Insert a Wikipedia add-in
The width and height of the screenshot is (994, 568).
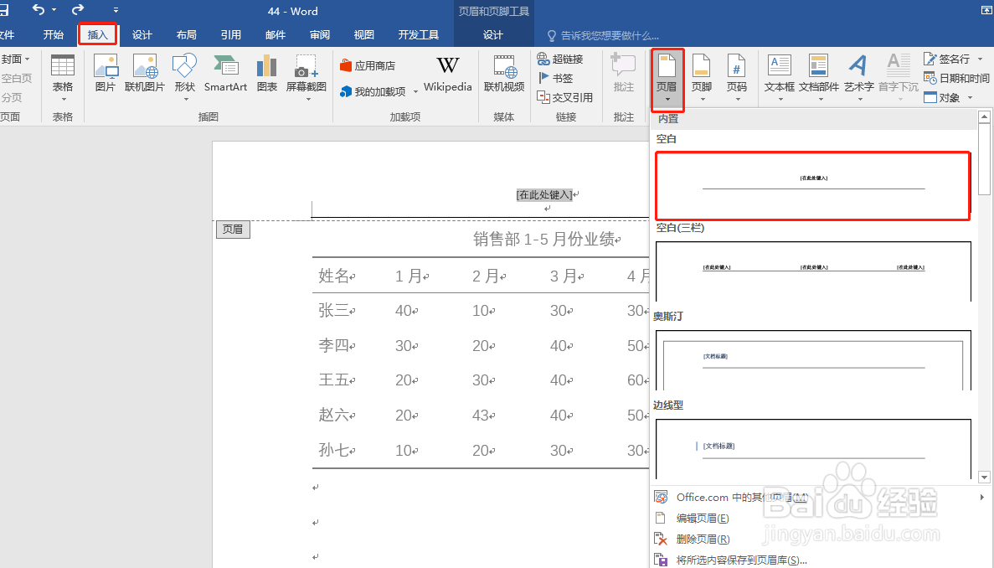(x=447, y=75)
